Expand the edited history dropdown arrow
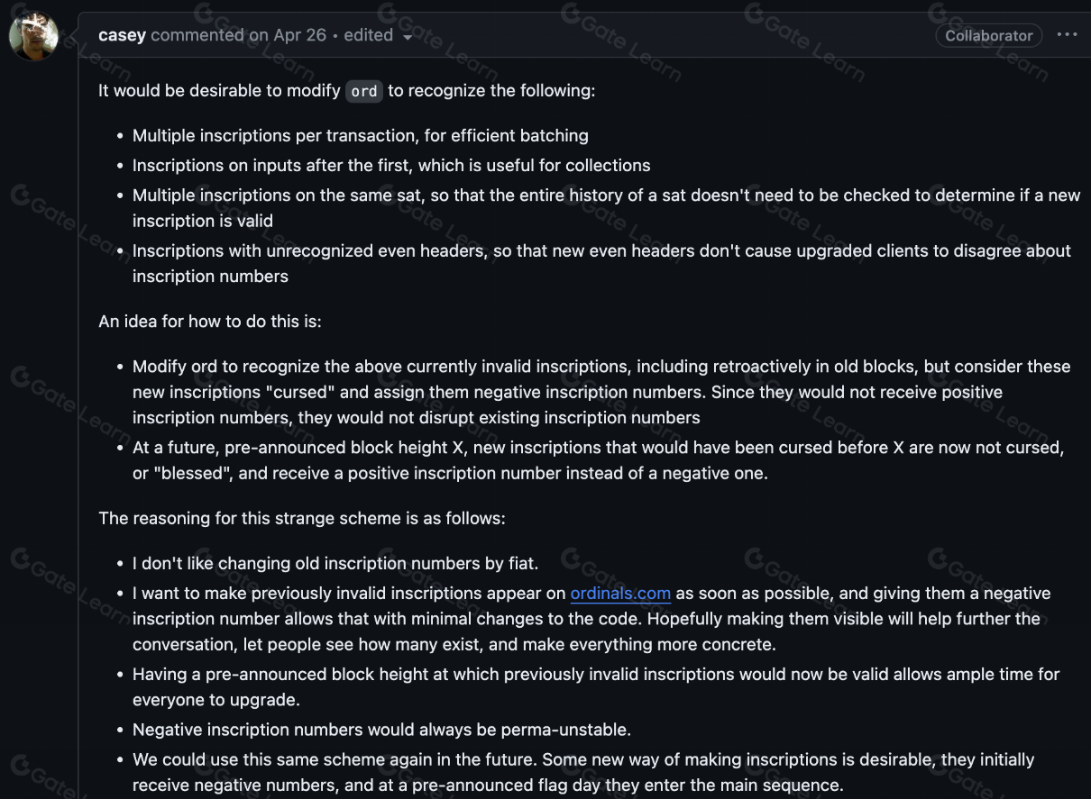Viewport: 1091px width, 799px height. 408,37
